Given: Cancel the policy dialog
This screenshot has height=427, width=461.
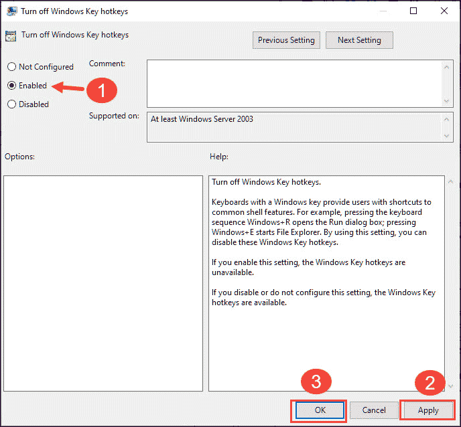Looking at the screenshot, I should pos(374,410).
